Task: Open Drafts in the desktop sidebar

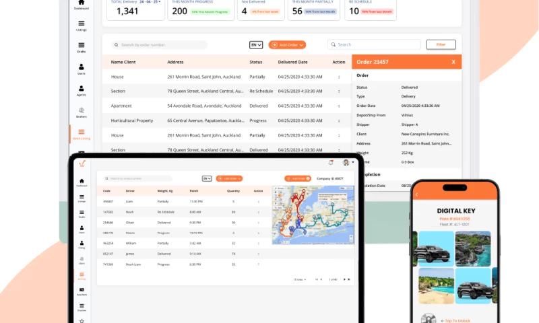Action: [82, 47]
